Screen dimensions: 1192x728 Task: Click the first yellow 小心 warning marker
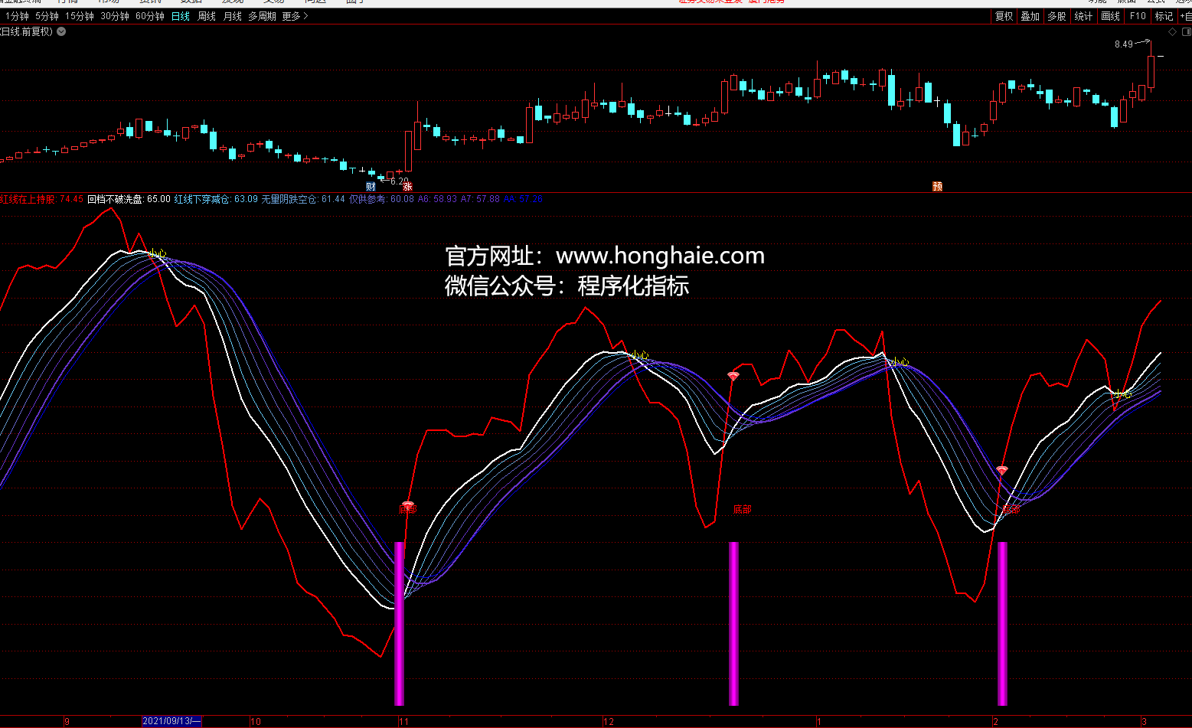click(x=158, y=253)
